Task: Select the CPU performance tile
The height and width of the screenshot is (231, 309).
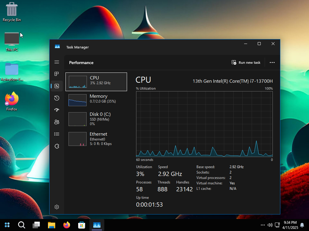Action: 96,82
